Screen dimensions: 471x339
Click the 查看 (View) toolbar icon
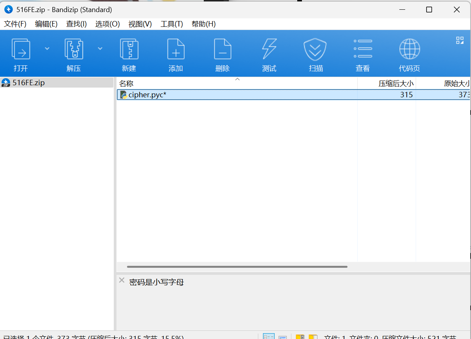(x=362, y=53)
